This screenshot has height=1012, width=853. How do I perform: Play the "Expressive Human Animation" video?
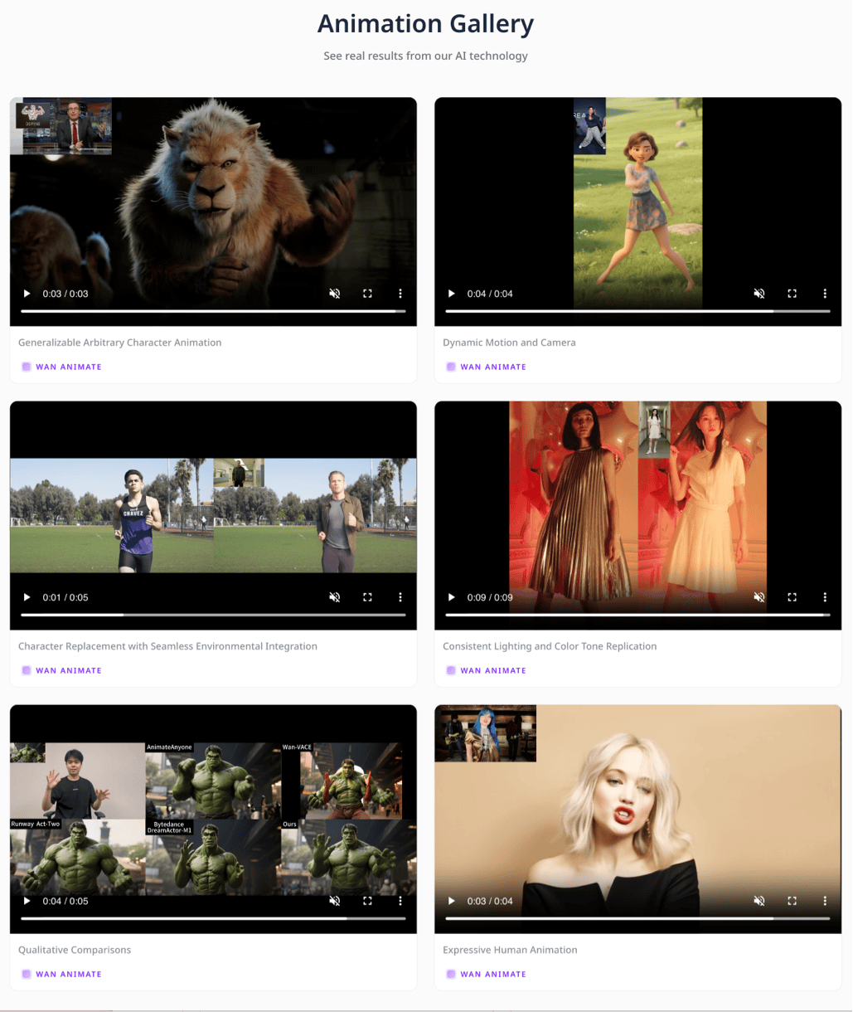tap(451, 901)
